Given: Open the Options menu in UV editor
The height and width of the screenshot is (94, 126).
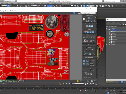Looking at the screenshot, I should (7, 11).
